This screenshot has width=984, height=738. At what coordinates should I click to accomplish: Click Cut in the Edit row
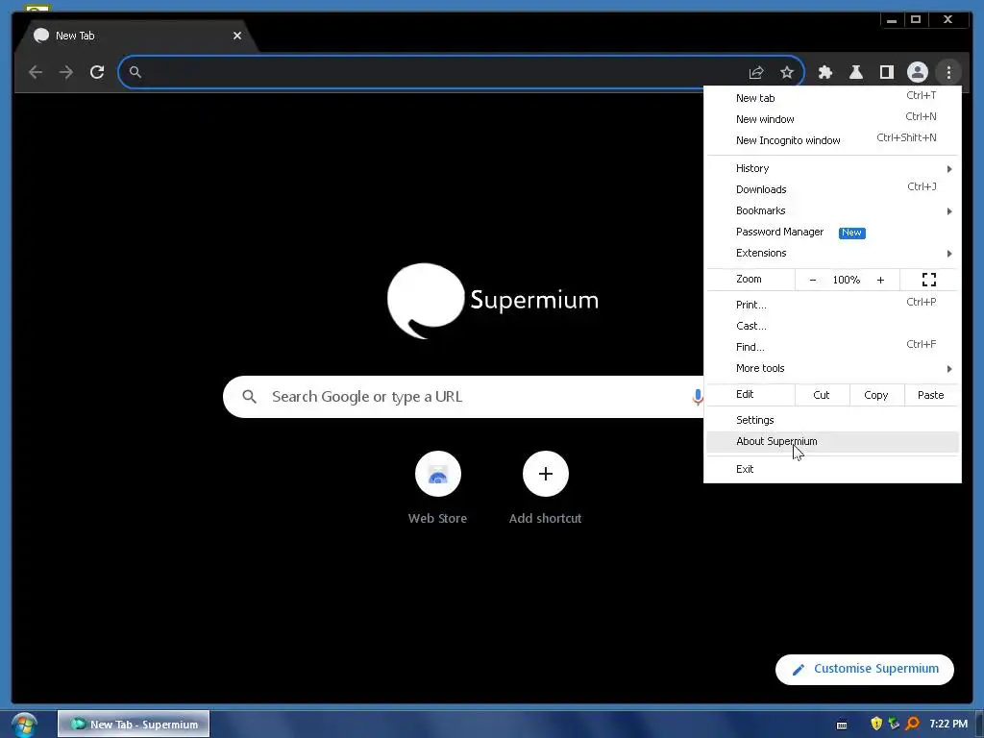[x=822, y=395]
